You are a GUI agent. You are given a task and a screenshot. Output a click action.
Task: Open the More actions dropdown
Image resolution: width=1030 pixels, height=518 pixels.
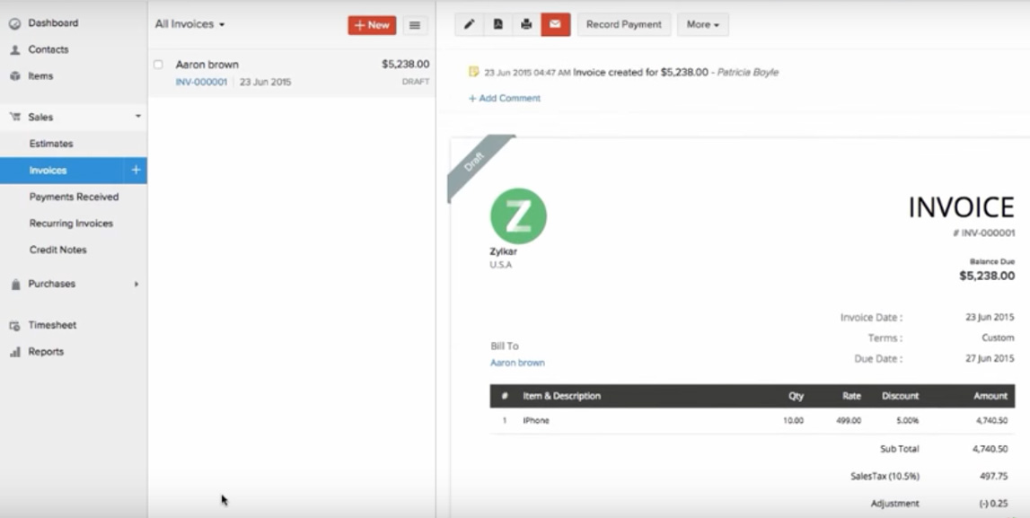(x=702, y=25)
